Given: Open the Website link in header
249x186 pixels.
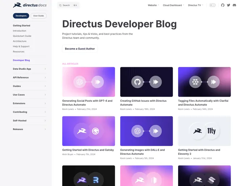Looking at the screenshot, I should 153,5.
